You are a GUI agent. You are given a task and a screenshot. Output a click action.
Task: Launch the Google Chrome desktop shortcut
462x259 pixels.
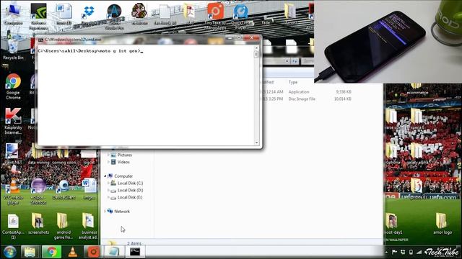[x=13, y=86]
